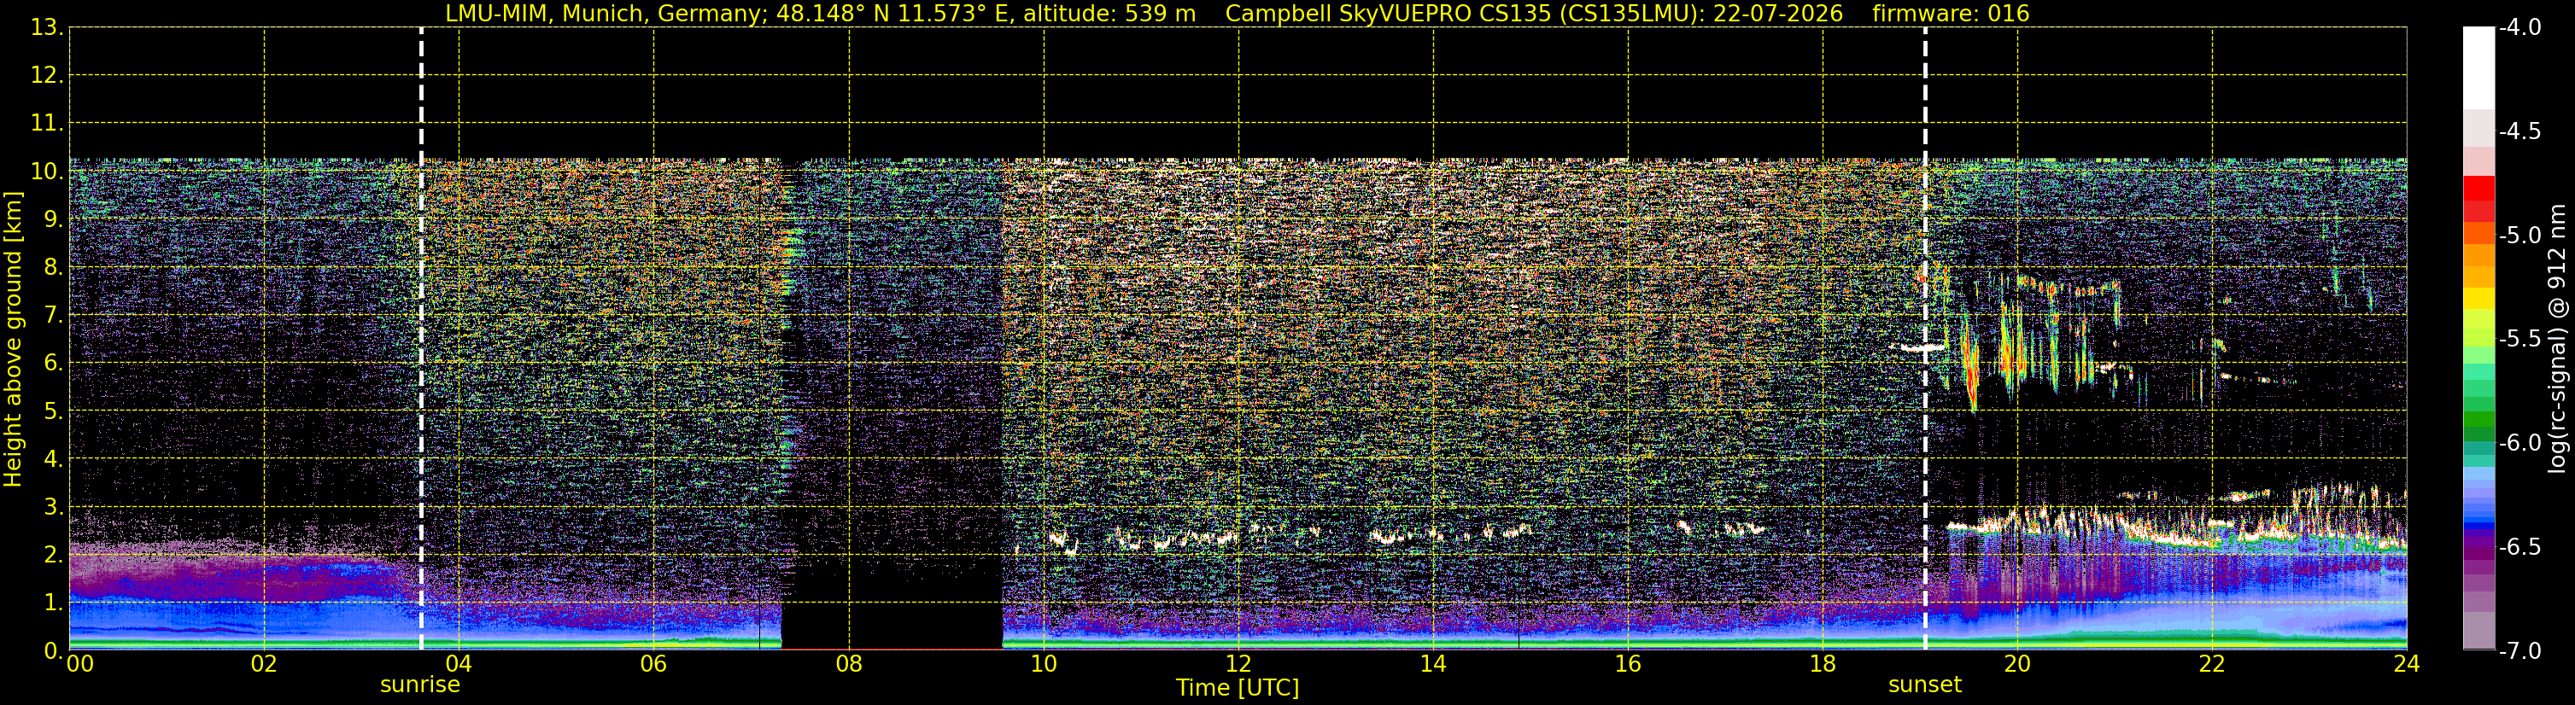This screenshot has width=2575, height=705.
Task: Click the height axis tick label "12."
Action: tap(47, 75)
